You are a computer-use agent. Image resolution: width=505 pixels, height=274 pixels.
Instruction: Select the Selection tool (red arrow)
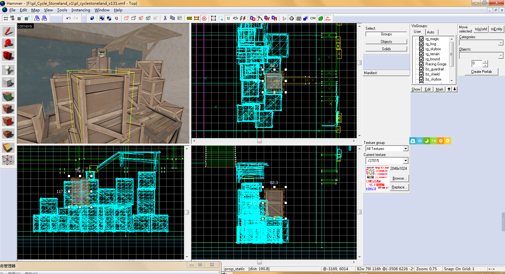tap(8, 31)
